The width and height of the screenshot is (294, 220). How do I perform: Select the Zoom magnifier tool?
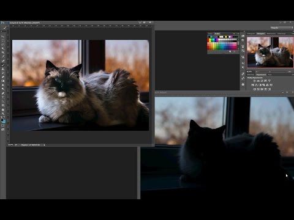[x=3, y=114]
